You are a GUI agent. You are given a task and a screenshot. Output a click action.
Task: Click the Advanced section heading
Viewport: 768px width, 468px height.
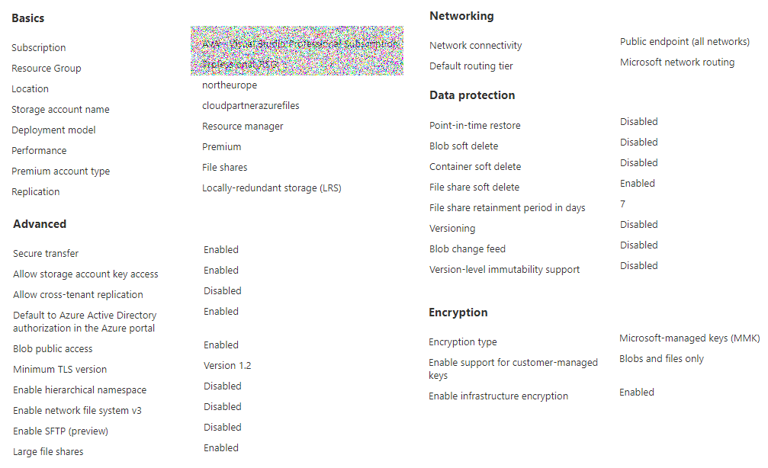pos(40,224)
